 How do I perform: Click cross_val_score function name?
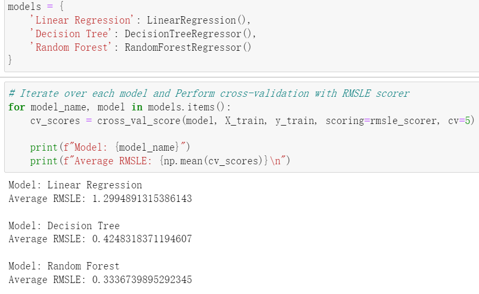(139, 121)
